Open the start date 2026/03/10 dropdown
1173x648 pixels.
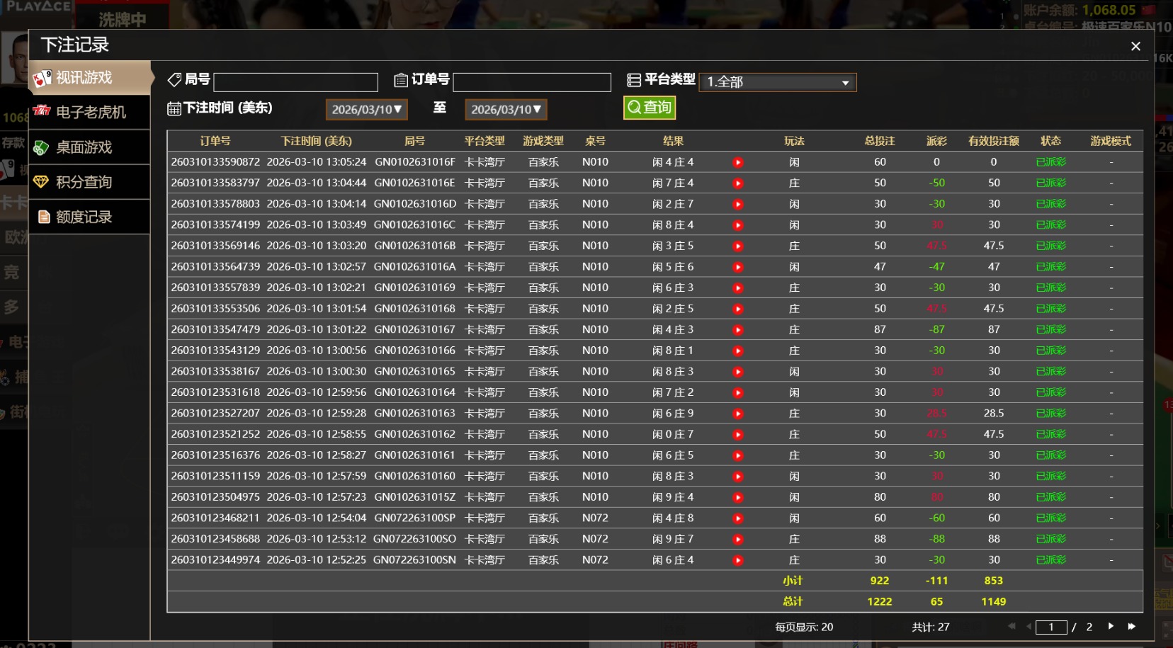[365, 109]
